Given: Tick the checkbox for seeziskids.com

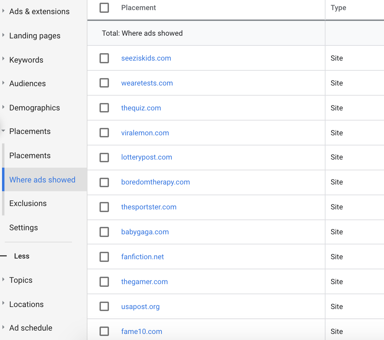Looking at the screenshot, I should pyautogui.click(x=104, y=58).
